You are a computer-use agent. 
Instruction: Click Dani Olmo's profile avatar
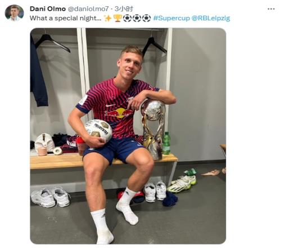[15, 13]
